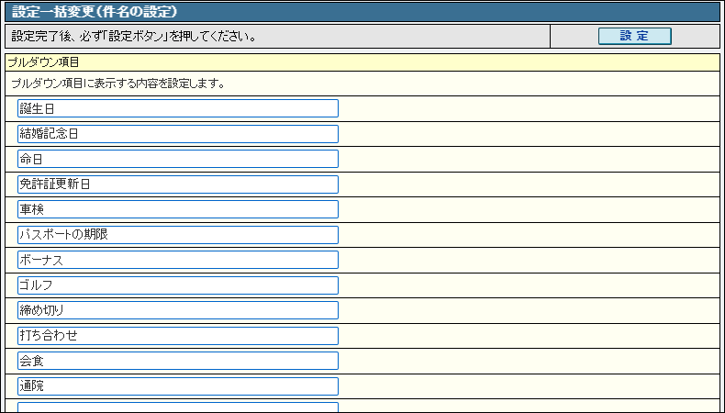Select the 誕生日 input field
This screenshot has width=725, height=413.
pos(178,108)
